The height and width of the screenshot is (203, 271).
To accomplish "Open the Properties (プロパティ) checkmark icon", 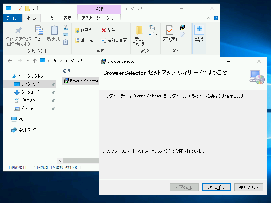I will coord(170,34).
